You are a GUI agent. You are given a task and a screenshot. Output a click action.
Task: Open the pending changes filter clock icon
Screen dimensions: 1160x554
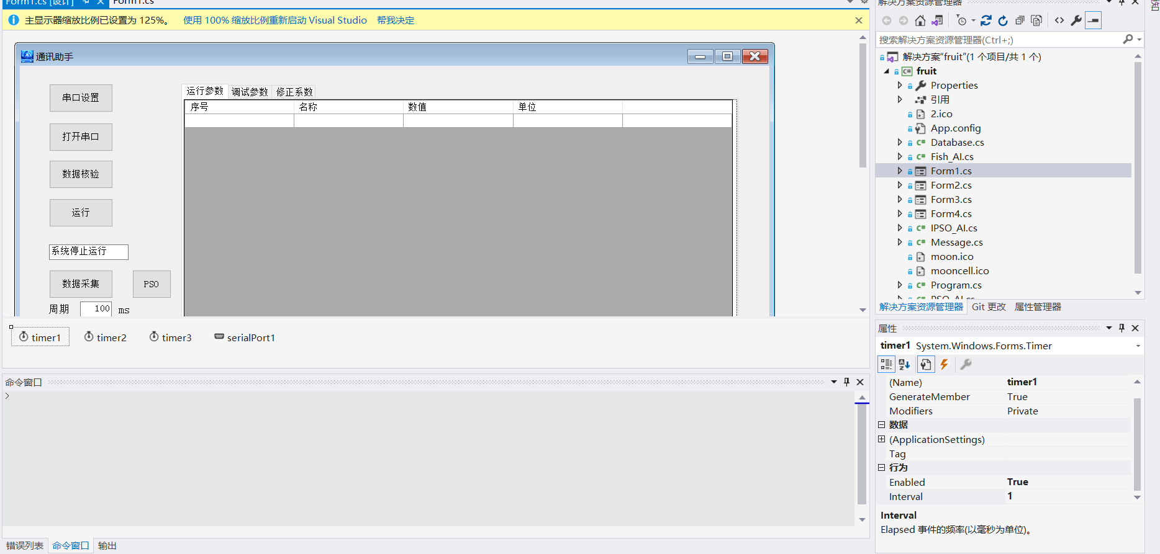coord(962,20)
